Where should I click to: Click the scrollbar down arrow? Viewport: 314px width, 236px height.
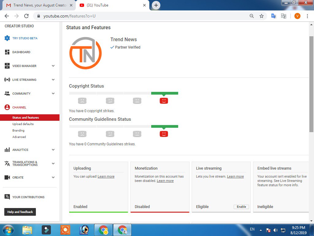coord(311,221)
